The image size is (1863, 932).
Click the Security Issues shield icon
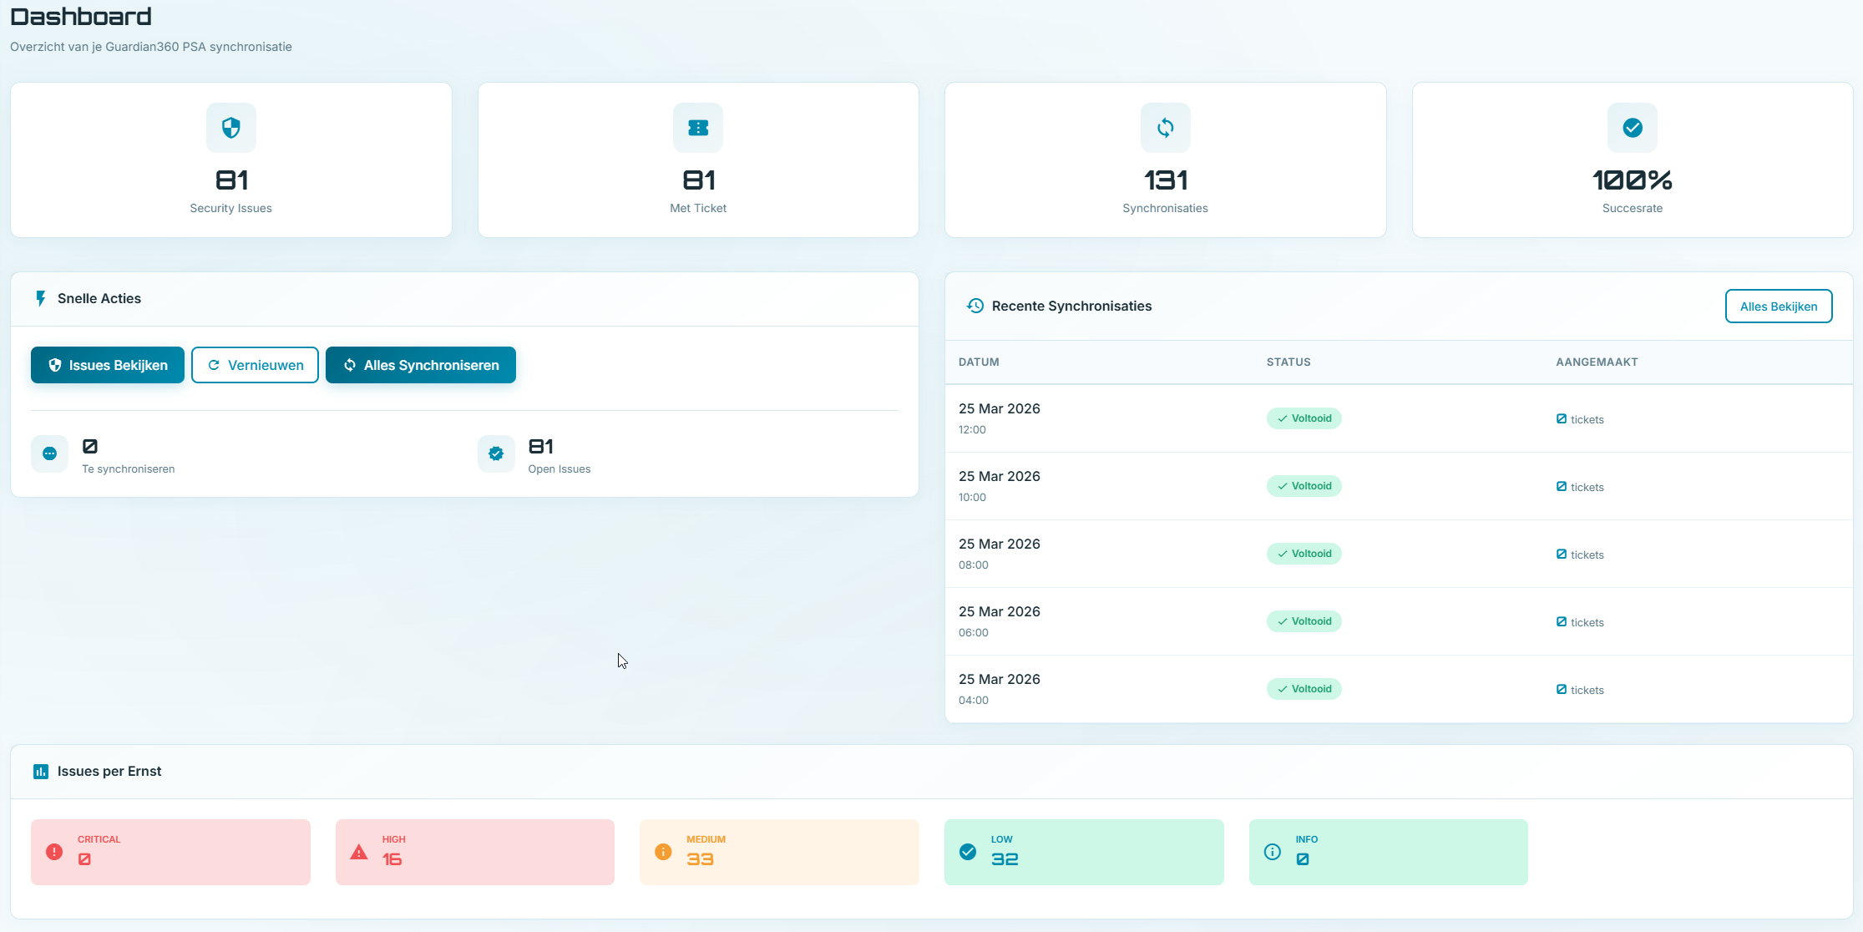[x=231, y=128]
